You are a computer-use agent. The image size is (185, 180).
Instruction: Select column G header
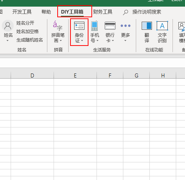tap(137, 75)
